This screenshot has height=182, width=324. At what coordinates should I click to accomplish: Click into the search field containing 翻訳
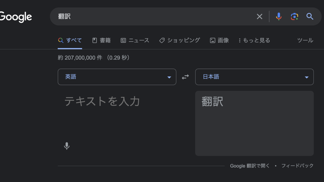tap(152, 17)
